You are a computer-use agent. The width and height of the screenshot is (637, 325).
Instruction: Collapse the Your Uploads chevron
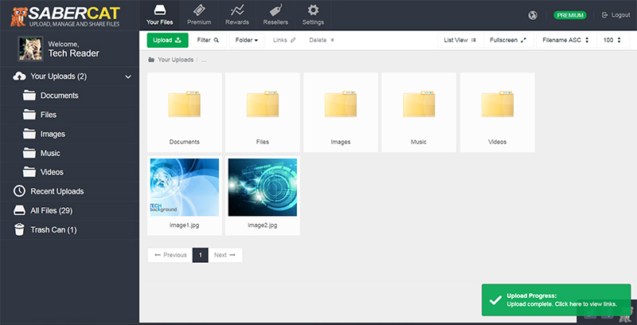[x=128, y=76]
